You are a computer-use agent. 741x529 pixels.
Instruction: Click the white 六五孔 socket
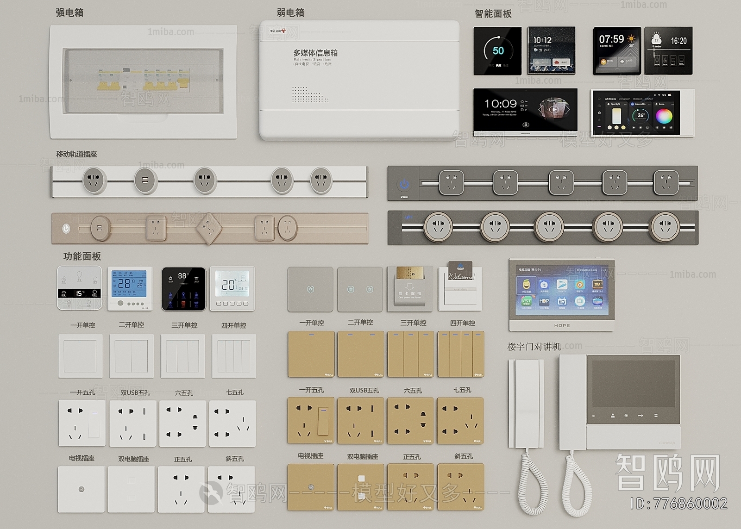click(182, 423)
